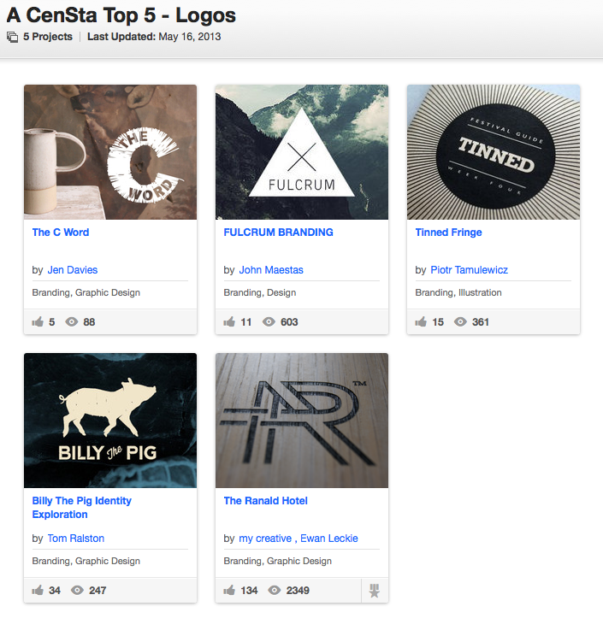Open Piotr Tamulewicz's profile link
This screenshot has height=630, width=603.
(x=469, y=270)
